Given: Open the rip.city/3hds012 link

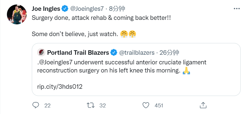Looking at the screenshot, I should (60, 87).
